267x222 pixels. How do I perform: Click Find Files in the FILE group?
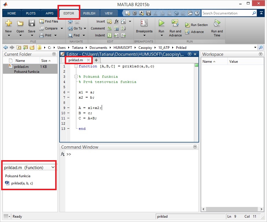(x=49, y=21)
